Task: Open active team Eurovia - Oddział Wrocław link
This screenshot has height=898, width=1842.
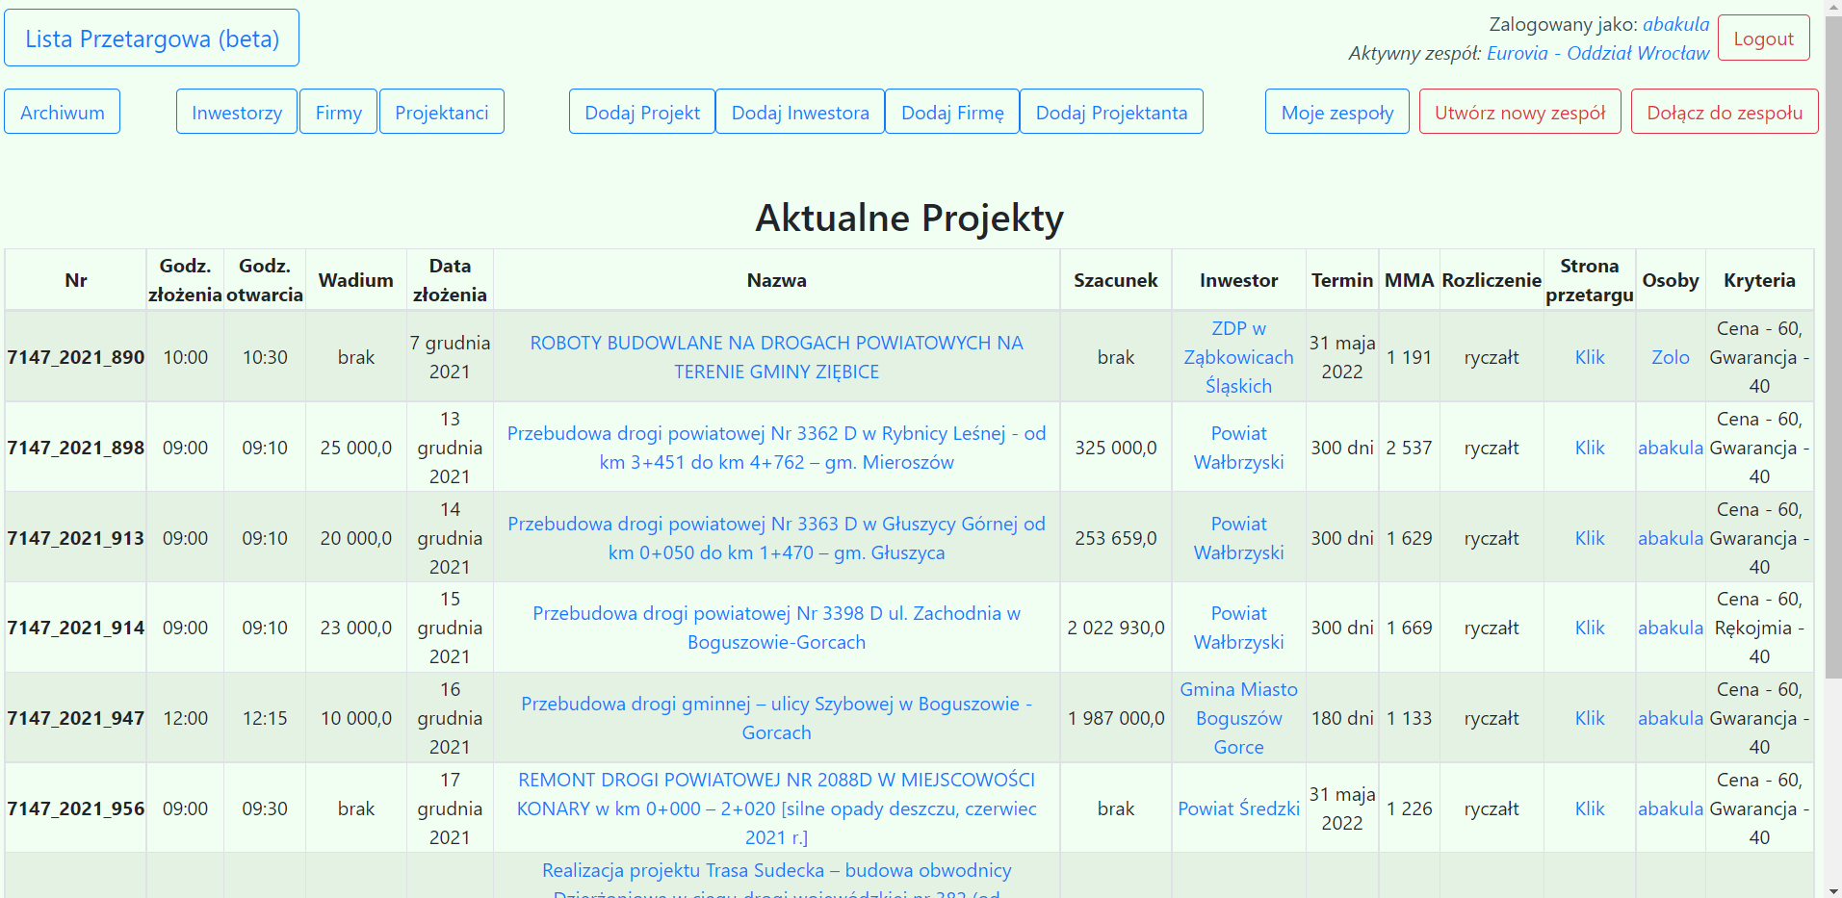Action: pyautogui.click(x=1597, y=53)
